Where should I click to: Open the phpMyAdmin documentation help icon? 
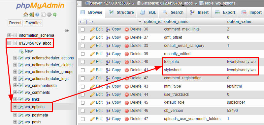click(x=37, y=15)
